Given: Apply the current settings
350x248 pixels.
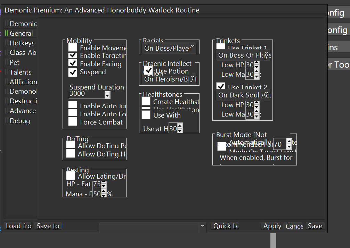Looking at the screenshot, I should [271, 226].
